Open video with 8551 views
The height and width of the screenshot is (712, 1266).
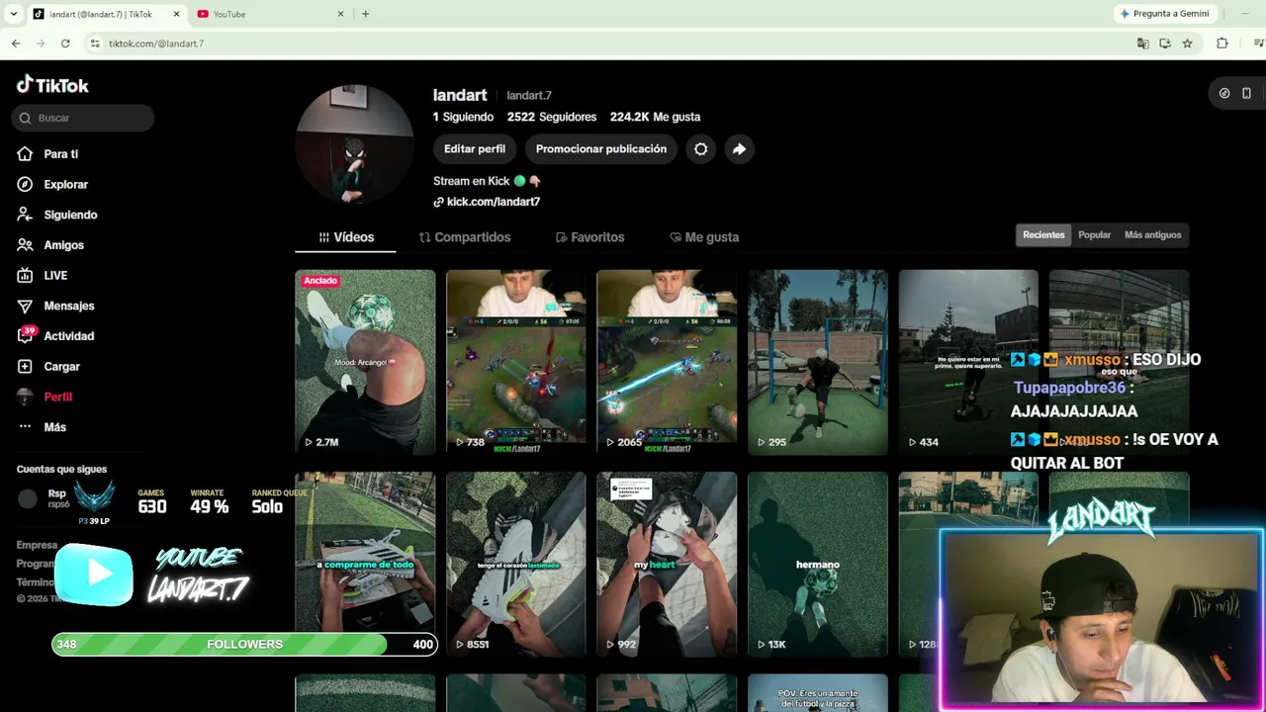point(515,565)
